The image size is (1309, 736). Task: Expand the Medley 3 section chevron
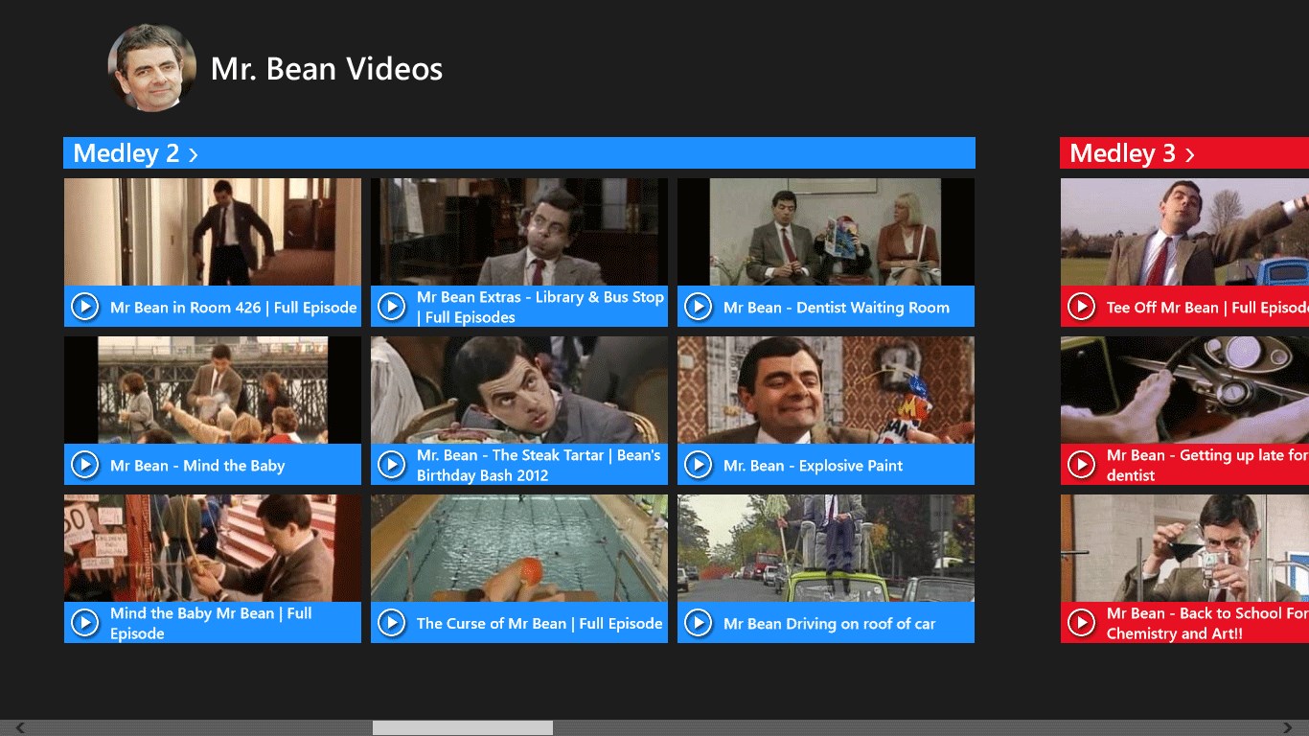pyautogui.click(x=1189, y=154)
